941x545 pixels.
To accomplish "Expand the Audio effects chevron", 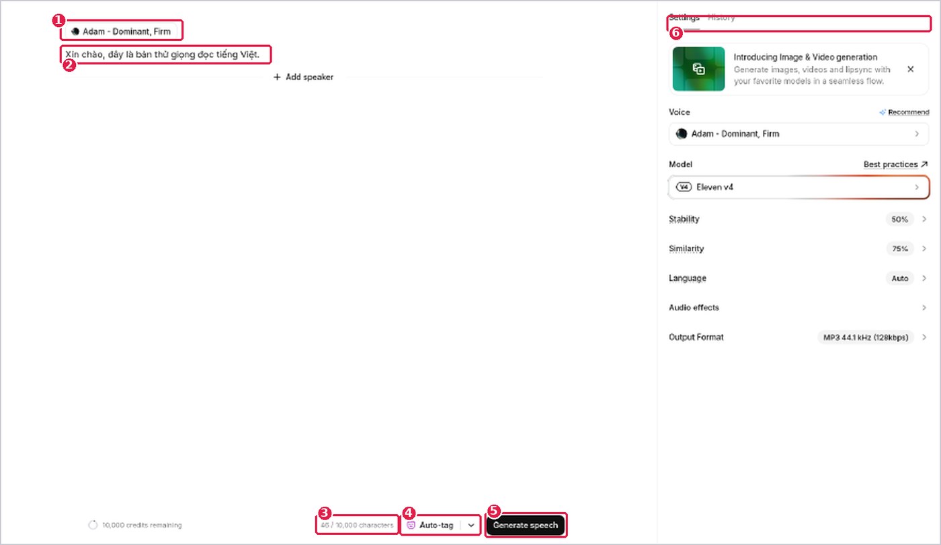I will (924, 308).
